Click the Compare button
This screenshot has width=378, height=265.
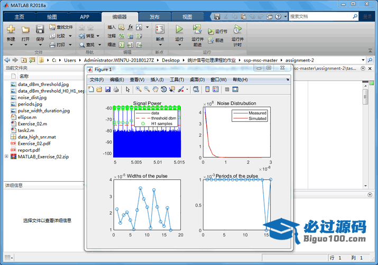tap(58, 36)
